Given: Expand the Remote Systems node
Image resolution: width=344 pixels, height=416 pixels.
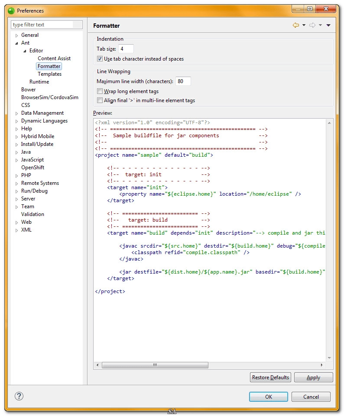Looking at the screenshot, I should (x=16, y=184).
